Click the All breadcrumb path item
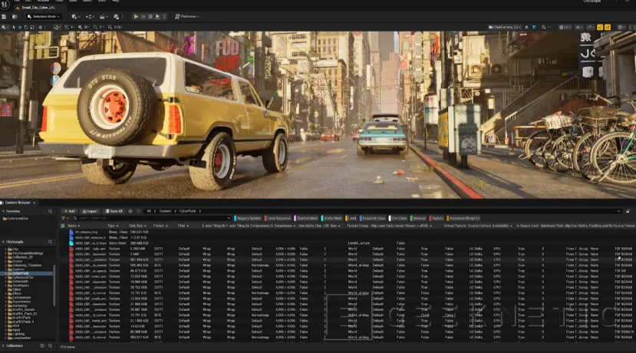Image resolution: width=636 pixels, height=353 pixels. click(149, 211)
